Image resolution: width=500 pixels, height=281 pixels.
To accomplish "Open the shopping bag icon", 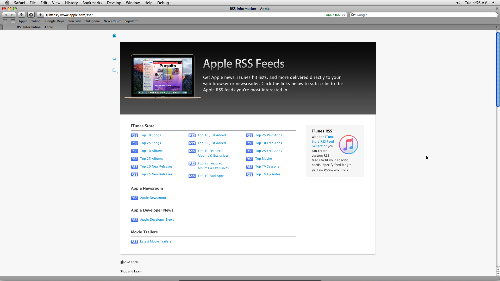I will click(114, 70).
